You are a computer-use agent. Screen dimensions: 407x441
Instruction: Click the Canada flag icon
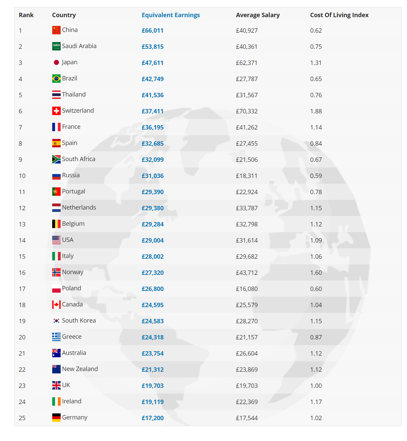click(56, 304)
